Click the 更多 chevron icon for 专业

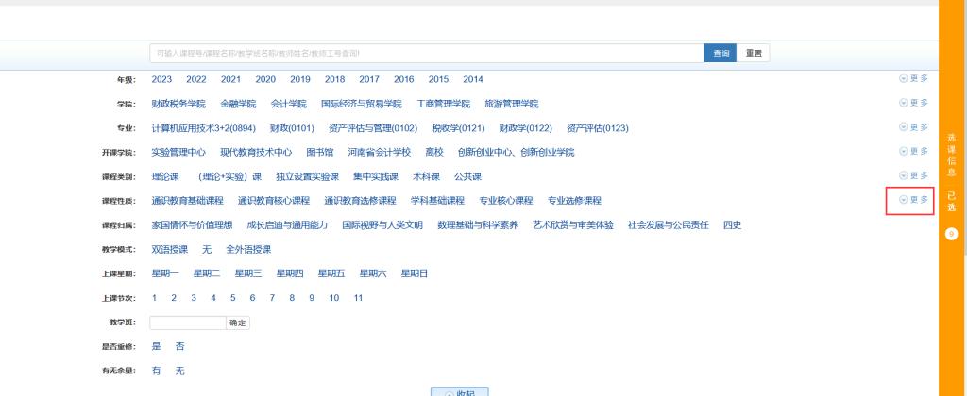point(904,127)
